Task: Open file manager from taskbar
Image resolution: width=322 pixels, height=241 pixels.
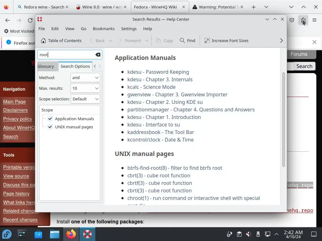Action: (x=55, y=234)
